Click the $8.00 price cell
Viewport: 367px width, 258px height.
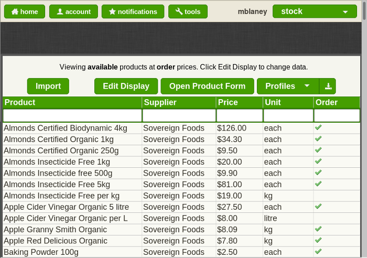click(x=240, y=218)
